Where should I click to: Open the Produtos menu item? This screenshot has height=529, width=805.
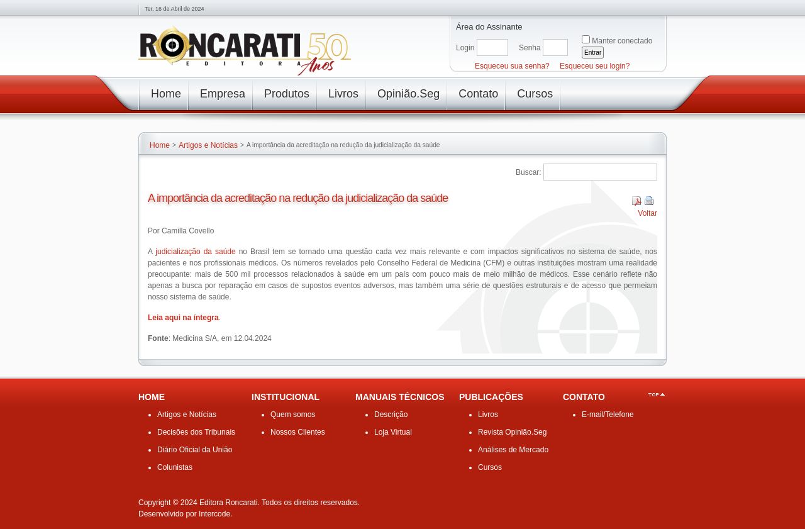point(286,94)
